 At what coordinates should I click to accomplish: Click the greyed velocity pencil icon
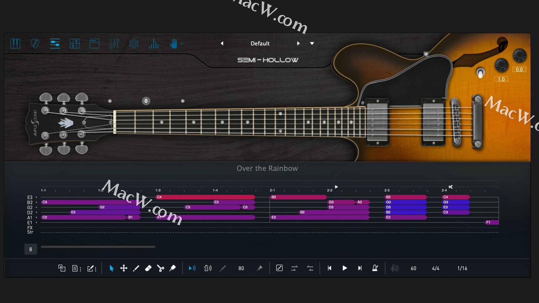[x=223, y=268]
